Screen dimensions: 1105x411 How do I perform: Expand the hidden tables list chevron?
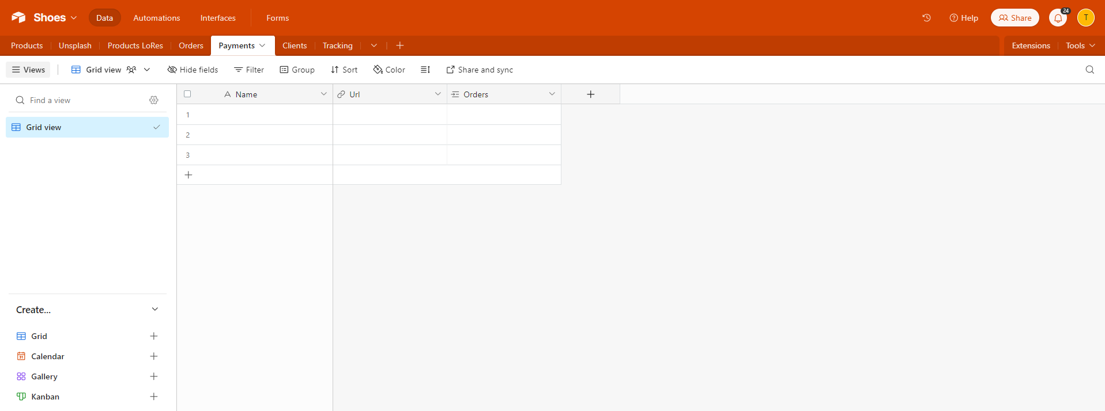[374, 45]
